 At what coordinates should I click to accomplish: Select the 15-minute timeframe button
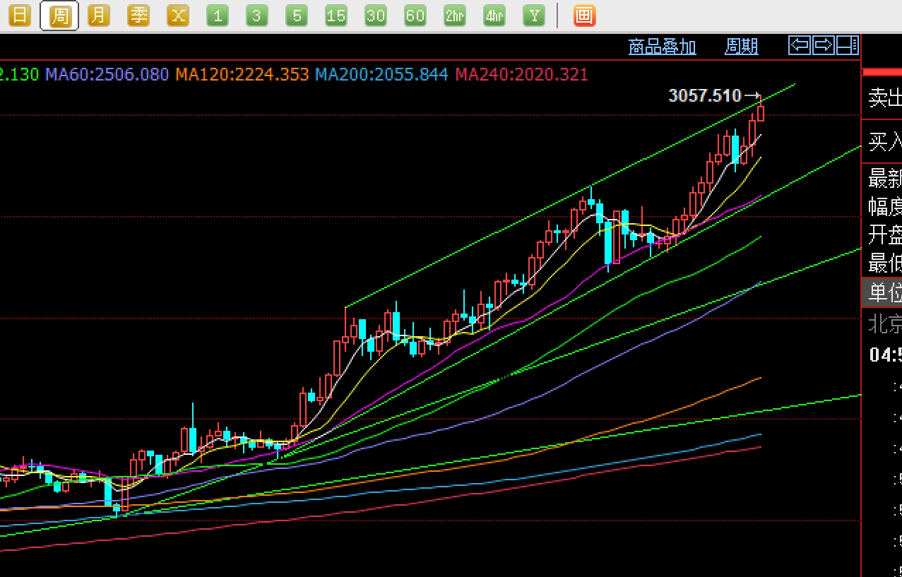click(x=336, y=16)
